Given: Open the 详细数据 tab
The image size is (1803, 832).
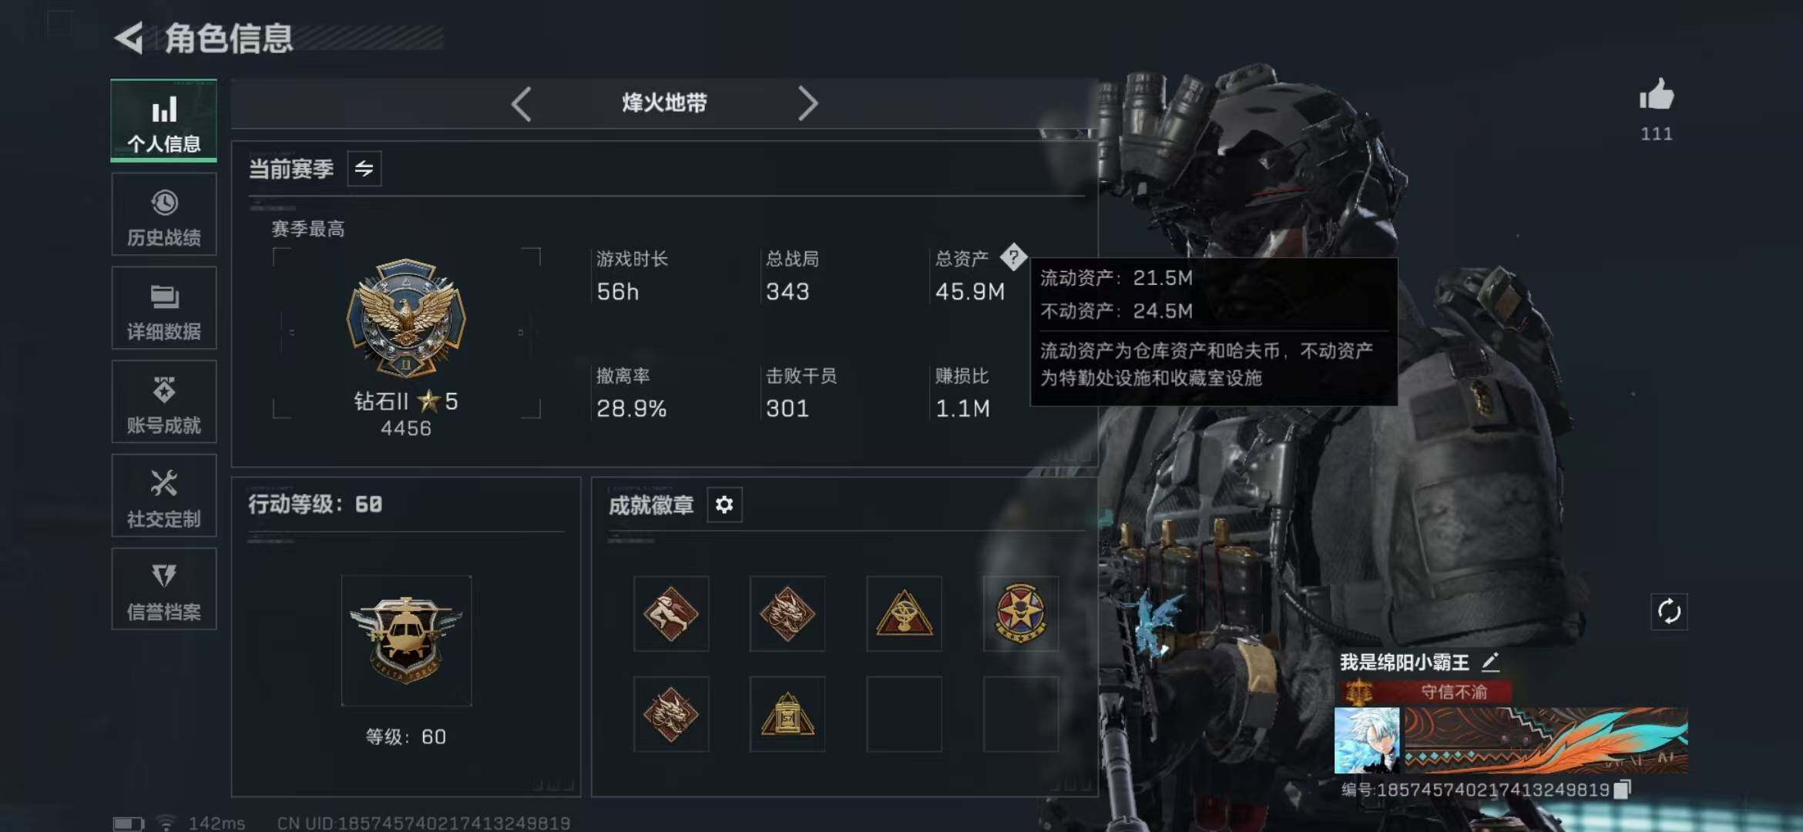Looking at the screenshot, I should (x=164, y=308).
